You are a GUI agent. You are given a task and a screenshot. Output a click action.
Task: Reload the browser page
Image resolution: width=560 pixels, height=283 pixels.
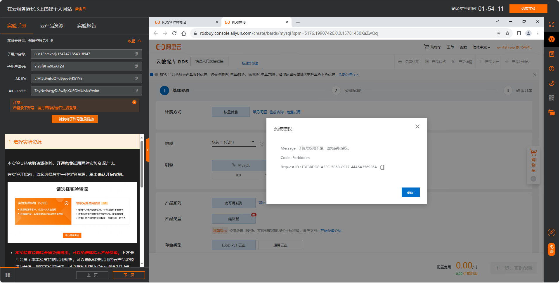tap(174, 33)
